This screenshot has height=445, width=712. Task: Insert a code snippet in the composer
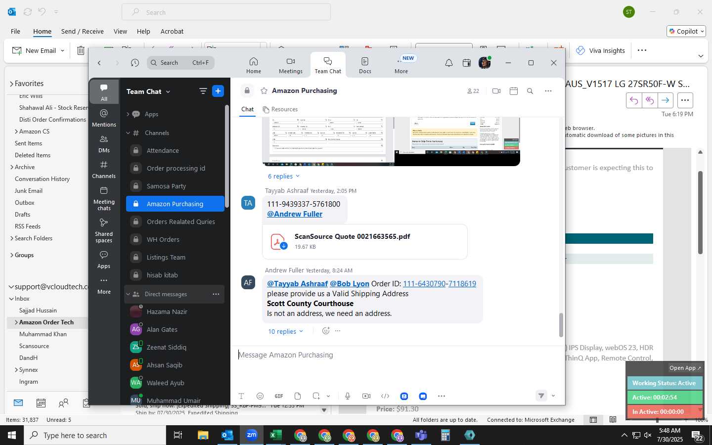[x=385, y=396]
